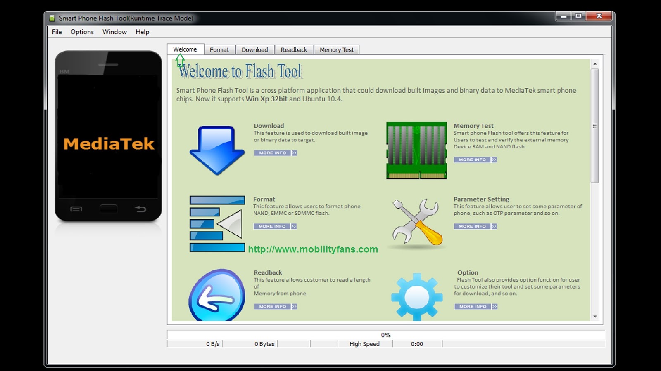This screenshot has height=371, width=661.
Task: Close the Smart Phone Flash Tool window
Action: (x=599, y=16)
